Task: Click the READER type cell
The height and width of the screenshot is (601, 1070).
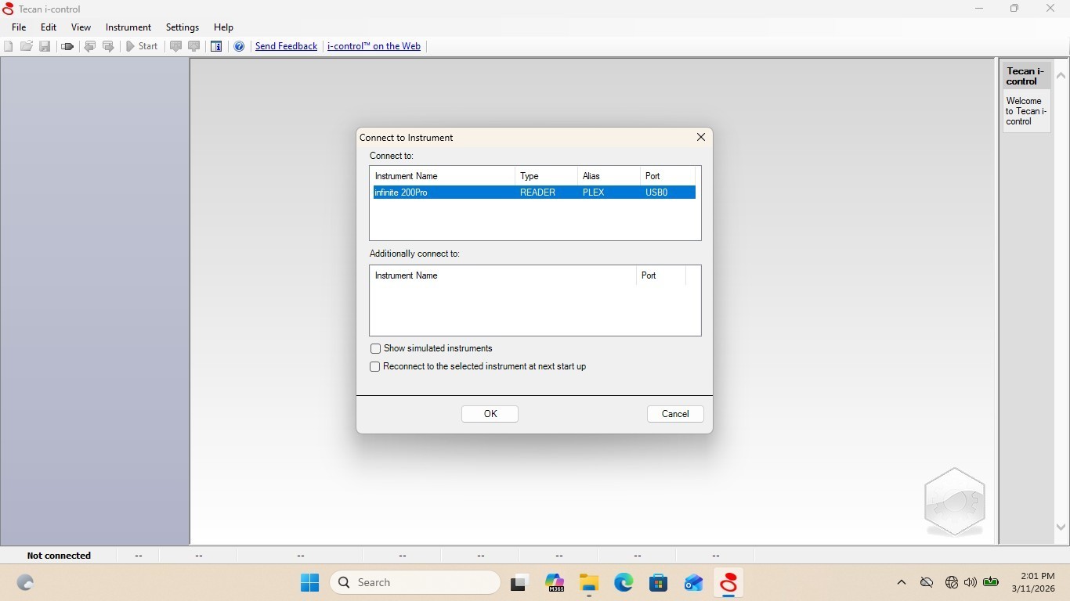Action: tap(537, 193)
